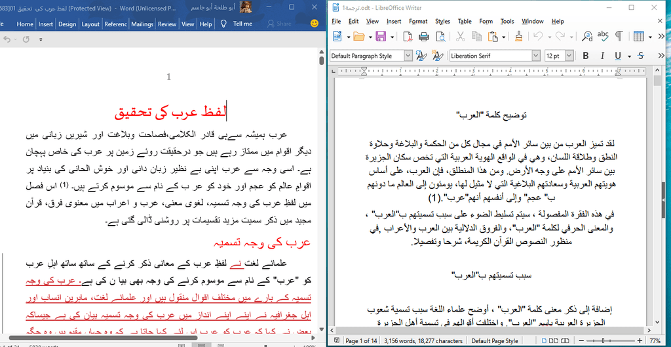Click the New document icon in LibreOffice Writer

tap(337, 37)
